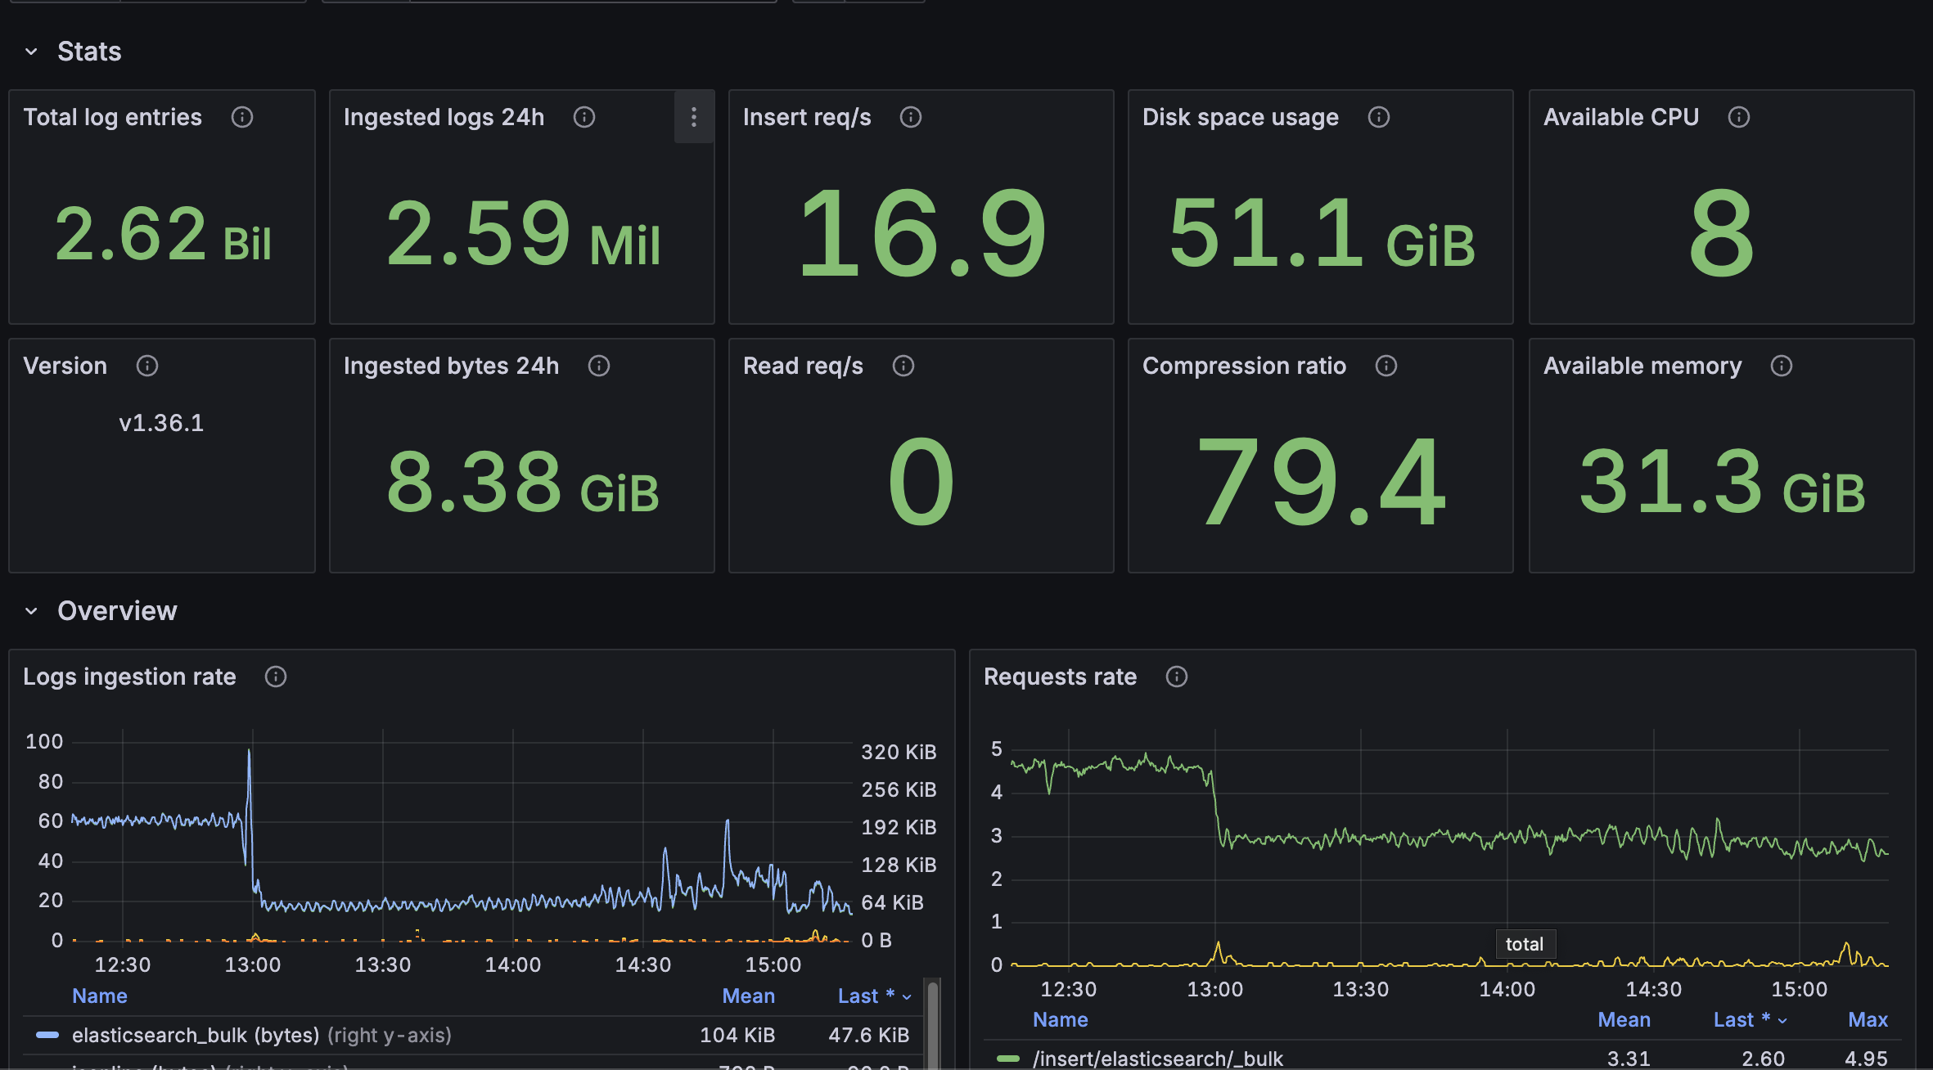This screenshot has height=1070, width=1933.
Task: Collapse the Overview row
Action: point(31,611)
